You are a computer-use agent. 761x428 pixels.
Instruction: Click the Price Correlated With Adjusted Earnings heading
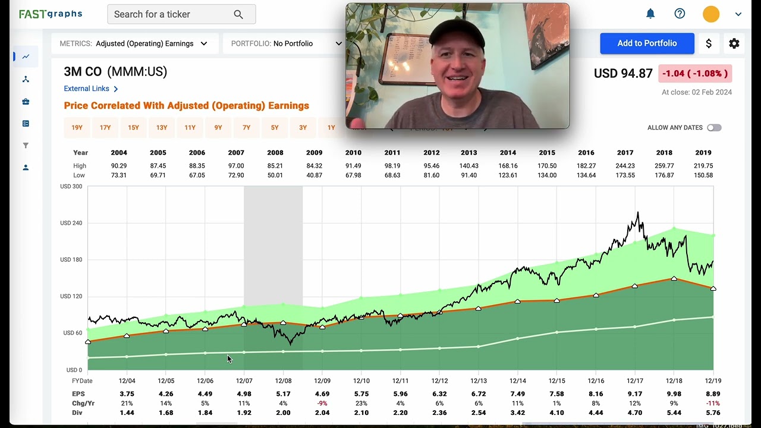(x=187, y=106)
